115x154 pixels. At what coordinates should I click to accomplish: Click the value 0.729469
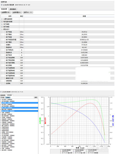[84, 50]
